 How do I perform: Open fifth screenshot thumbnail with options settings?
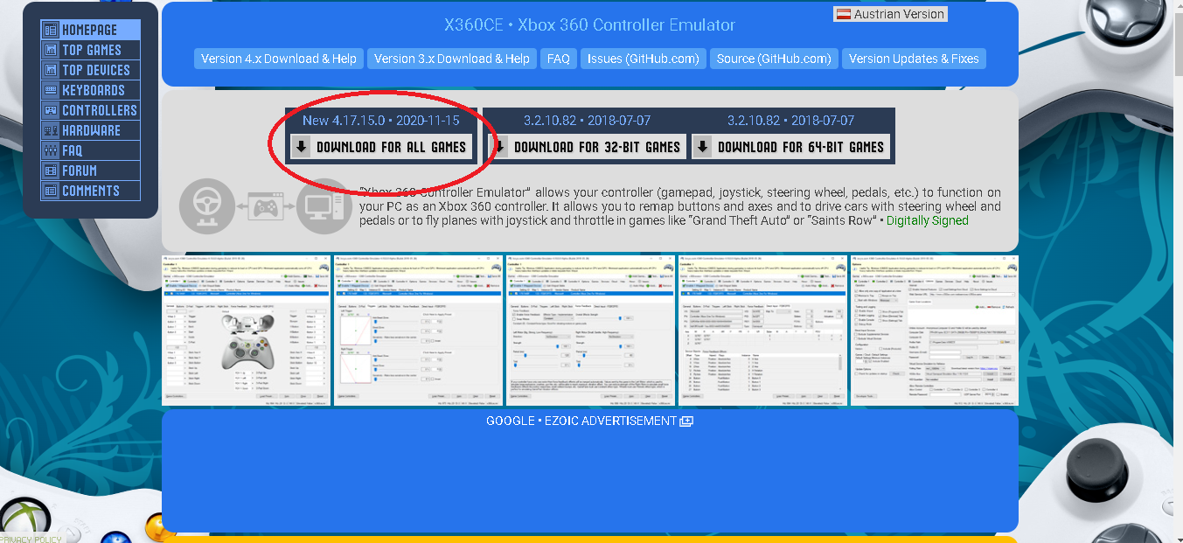pos(935,331)
